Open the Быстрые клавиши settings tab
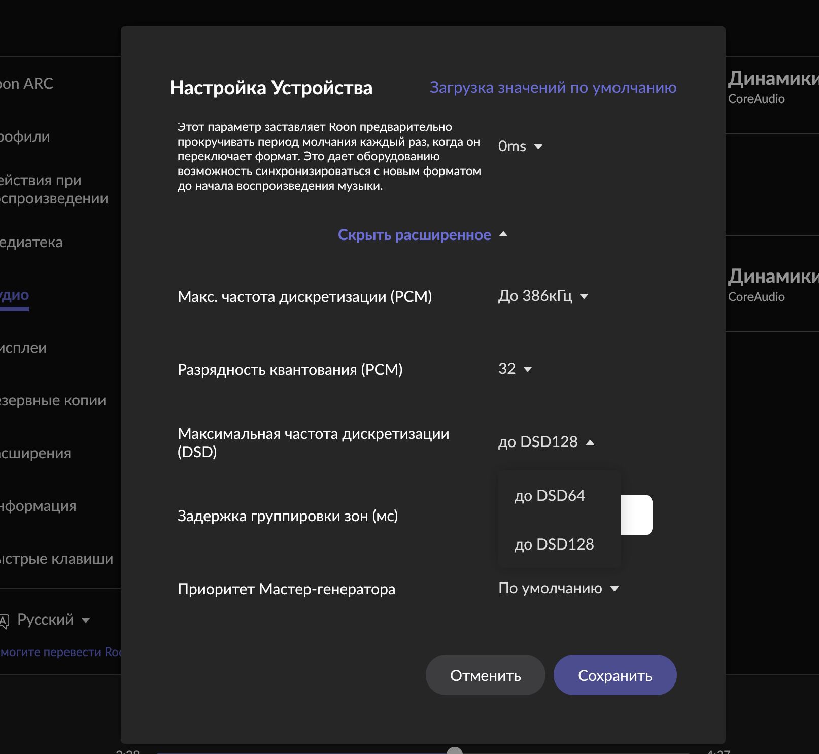 tap(56, 559)
